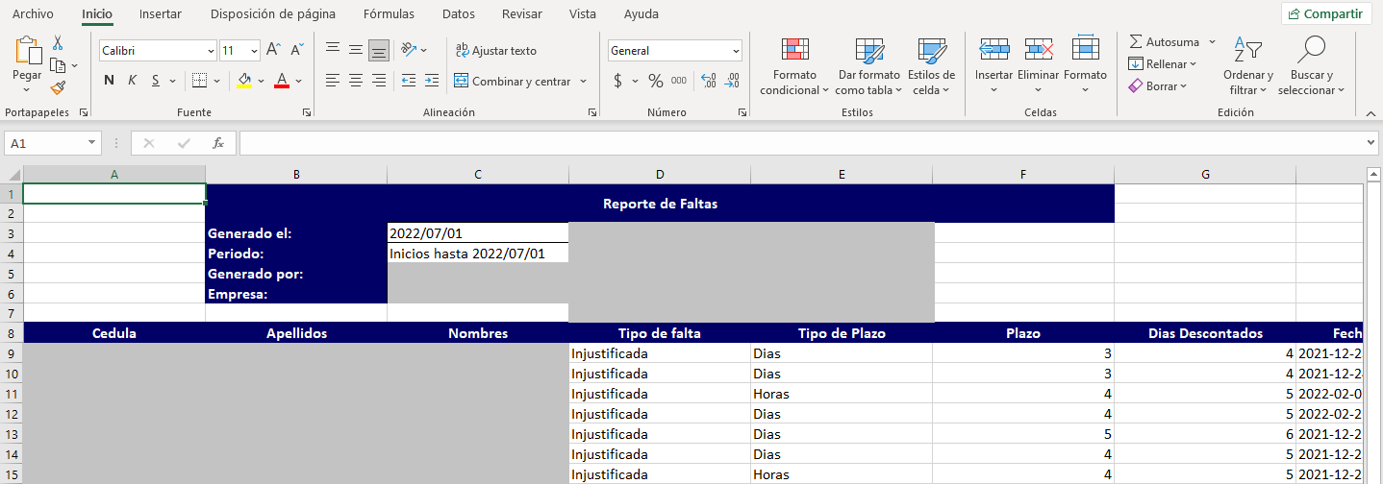This screenshot has width=1383, height=484.
Task: Click the Tipo de falta header cell
Action: coord(660,333)
